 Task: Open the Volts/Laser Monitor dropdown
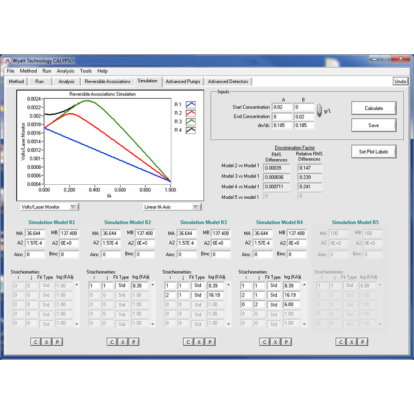(x=50, y=206)
